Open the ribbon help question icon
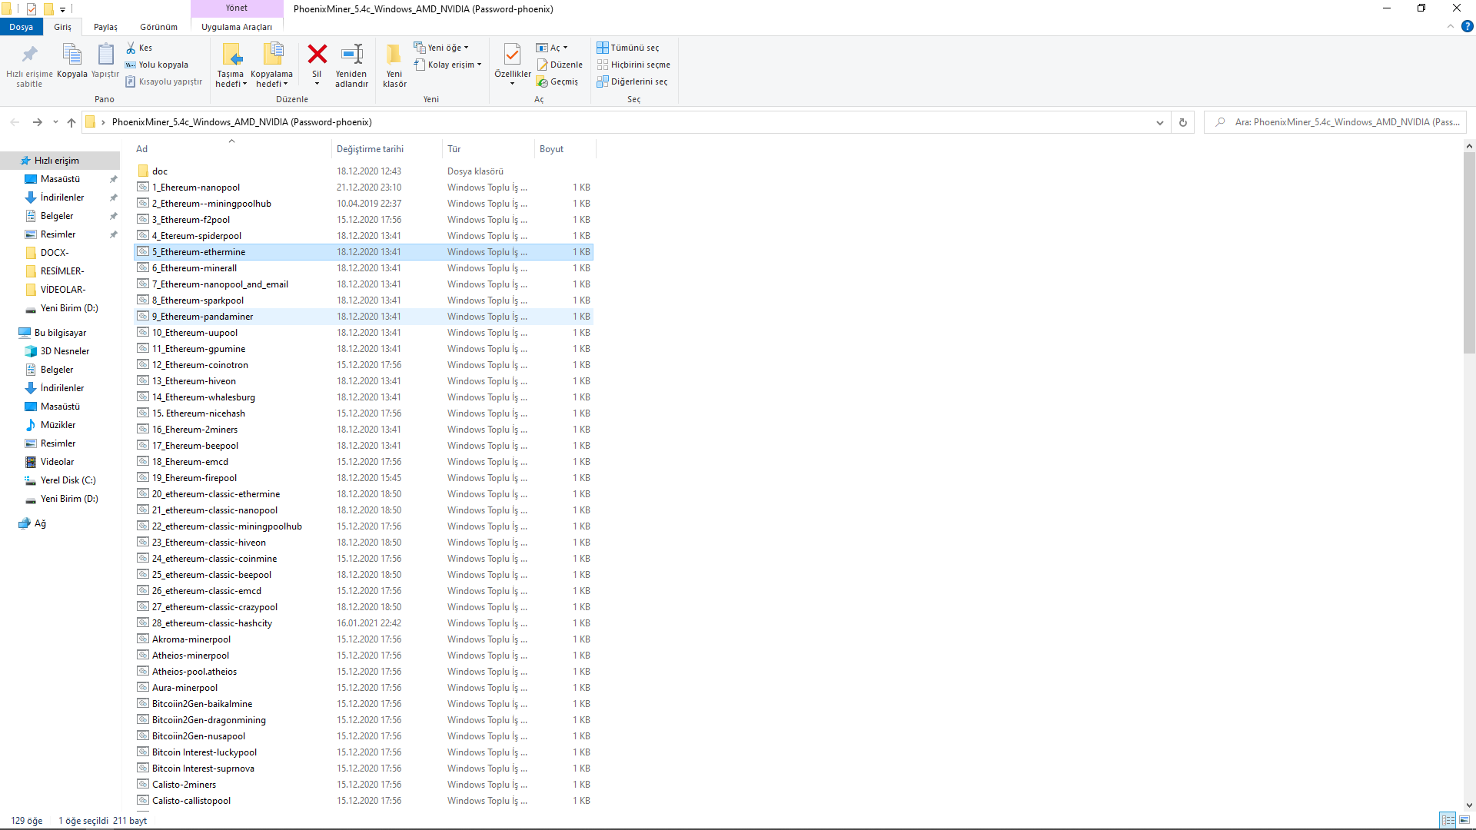The height and width of the screenshot is (830, 1476). pos(1467,26)
